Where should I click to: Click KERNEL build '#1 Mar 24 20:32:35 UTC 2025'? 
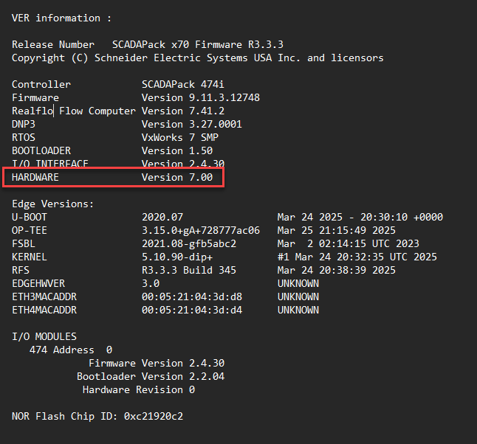tap(357, 257)
